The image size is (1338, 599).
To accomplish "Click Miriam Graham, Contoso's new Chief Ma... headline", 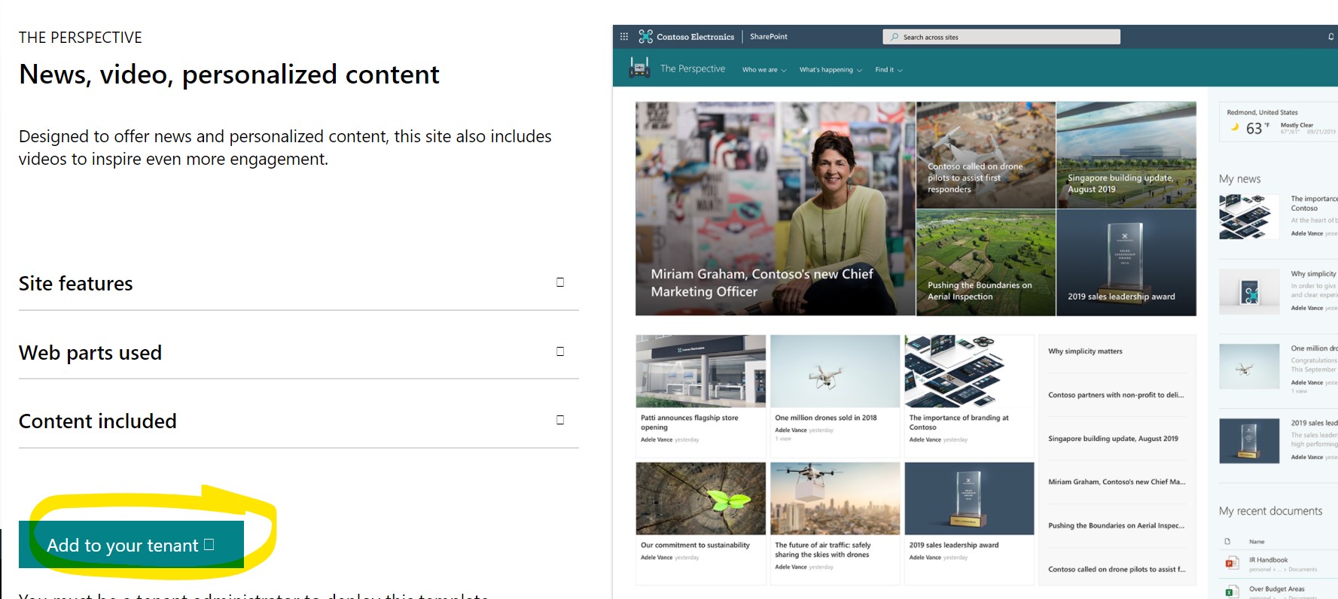I will click(x=1117, y=482).
